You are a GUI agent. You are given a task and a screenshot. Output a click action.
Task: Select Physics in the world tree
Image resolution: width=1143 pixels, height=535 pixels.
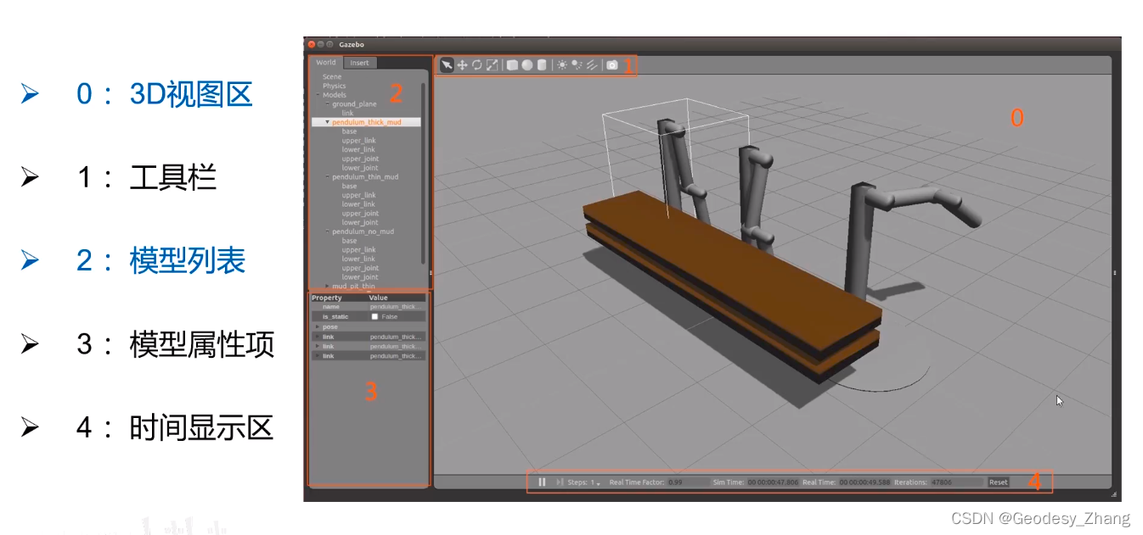(x=334, y=86)
